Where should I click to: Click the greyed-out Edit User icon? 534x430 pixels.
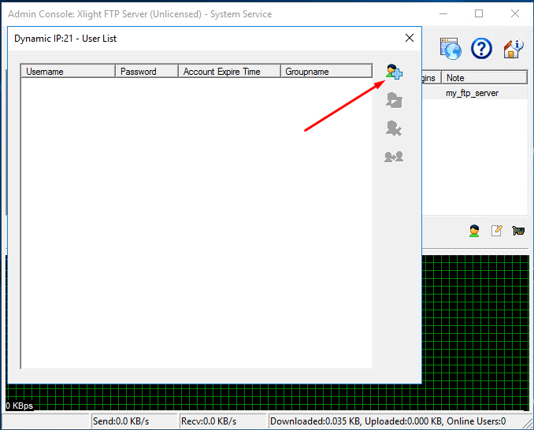pyautogui.click(x=394, y=100)
